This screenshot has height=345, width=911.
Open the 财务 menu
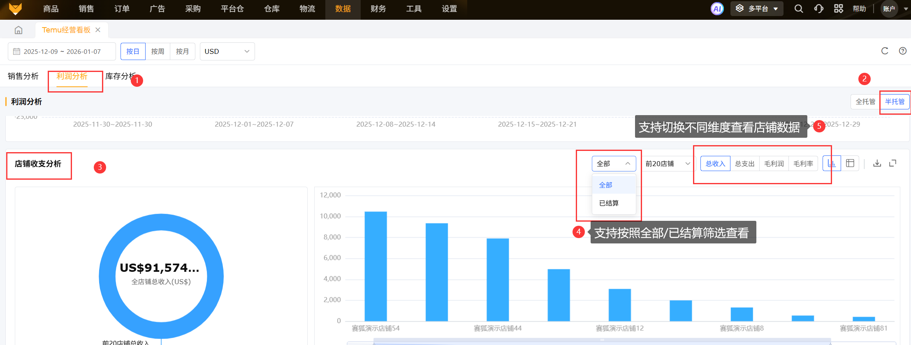coord(378,9)
